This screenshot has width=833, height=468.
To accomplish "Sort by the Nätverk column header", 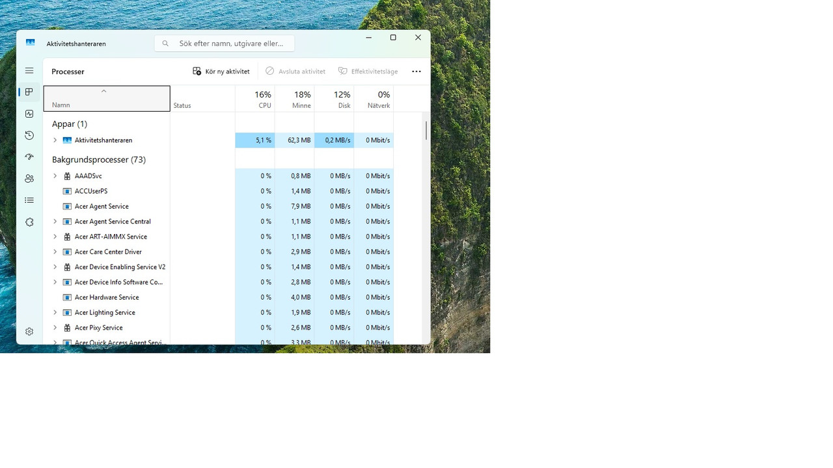I will pyautogui.click(x=374, y=99).
